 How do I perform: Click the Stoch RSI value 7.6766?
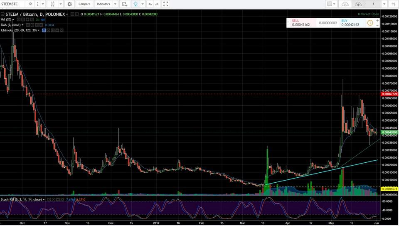point(70,199)
